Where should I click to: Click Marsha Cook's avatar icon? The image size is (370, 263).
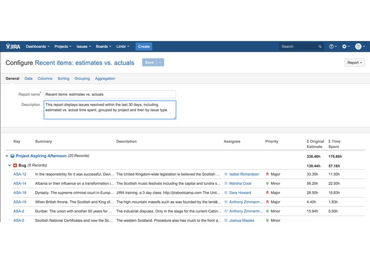tap(226, 184)
